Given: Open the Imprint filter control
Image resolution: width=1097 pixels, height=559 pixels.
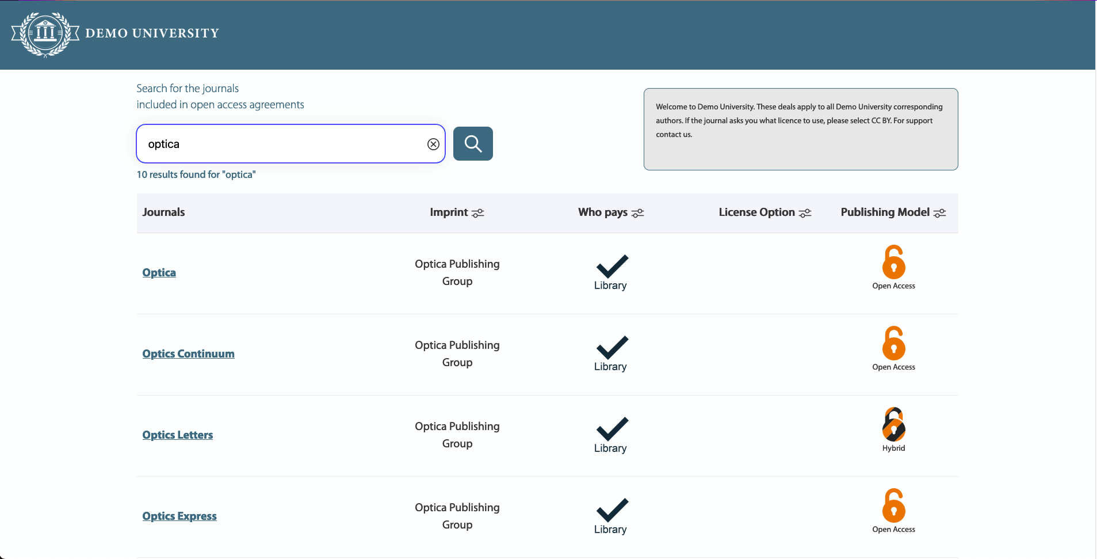Looking at the screenshot, I should tap(477, 213).
